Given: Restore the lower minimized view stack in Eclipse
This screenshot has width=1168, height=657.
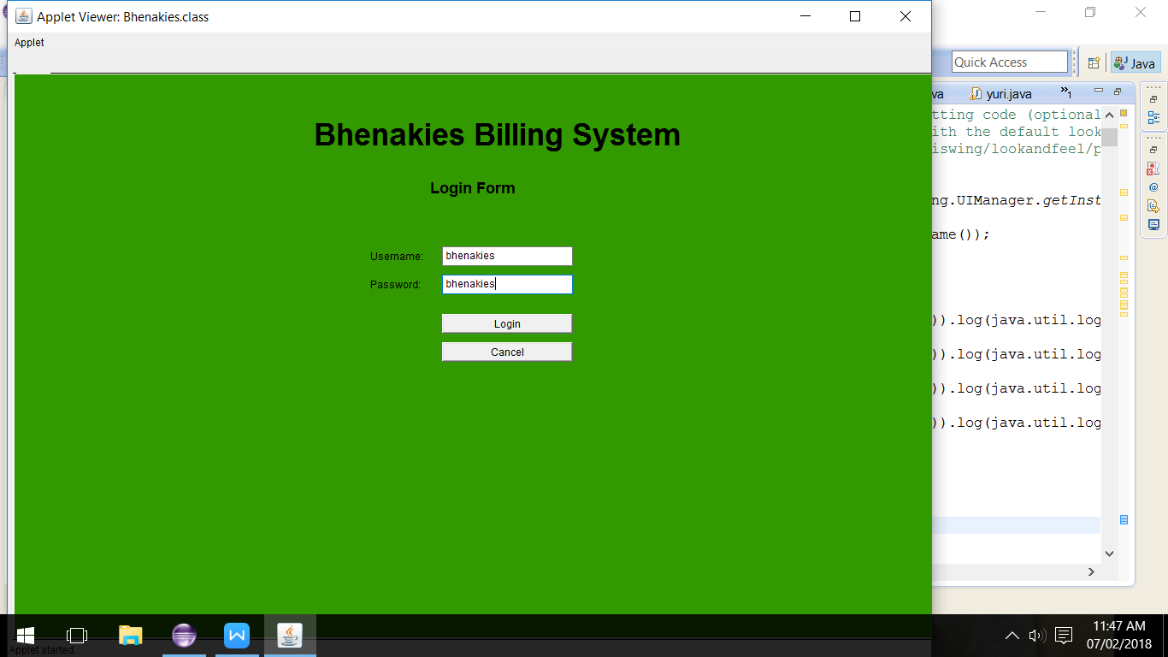Looking at the screenshot, I should (1153, 150).
